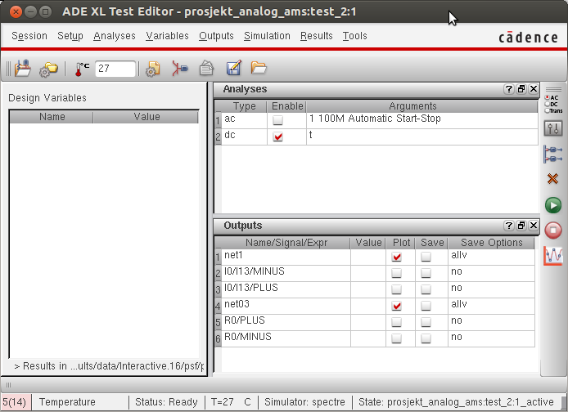Disable the dc analysis checkbox
This screenshot has height=412, width=568.
tap(277, 137)
